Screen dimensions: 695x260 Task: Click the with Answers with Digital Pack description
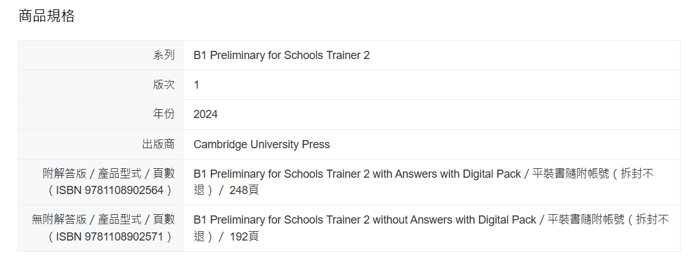coord(357,174)
